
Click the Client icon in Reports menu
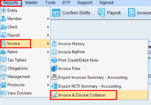tap(4, 27)
